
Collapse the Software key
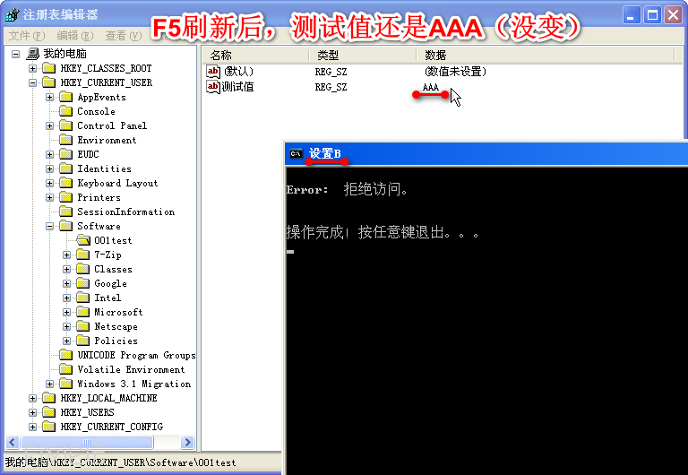(50, 226)
